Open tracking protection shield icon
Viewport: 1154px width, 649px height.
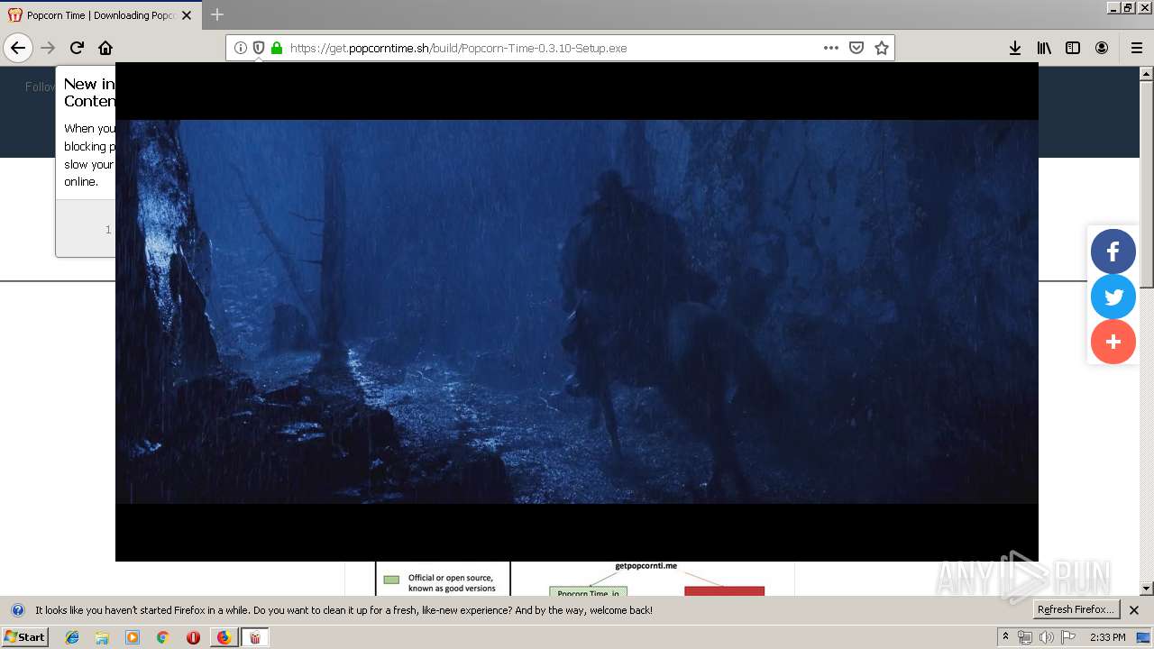(259, 48)
